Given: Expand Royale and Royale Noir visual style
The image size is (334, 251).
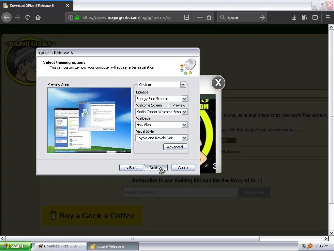Looking at the screenshot, I should (184, 138).
